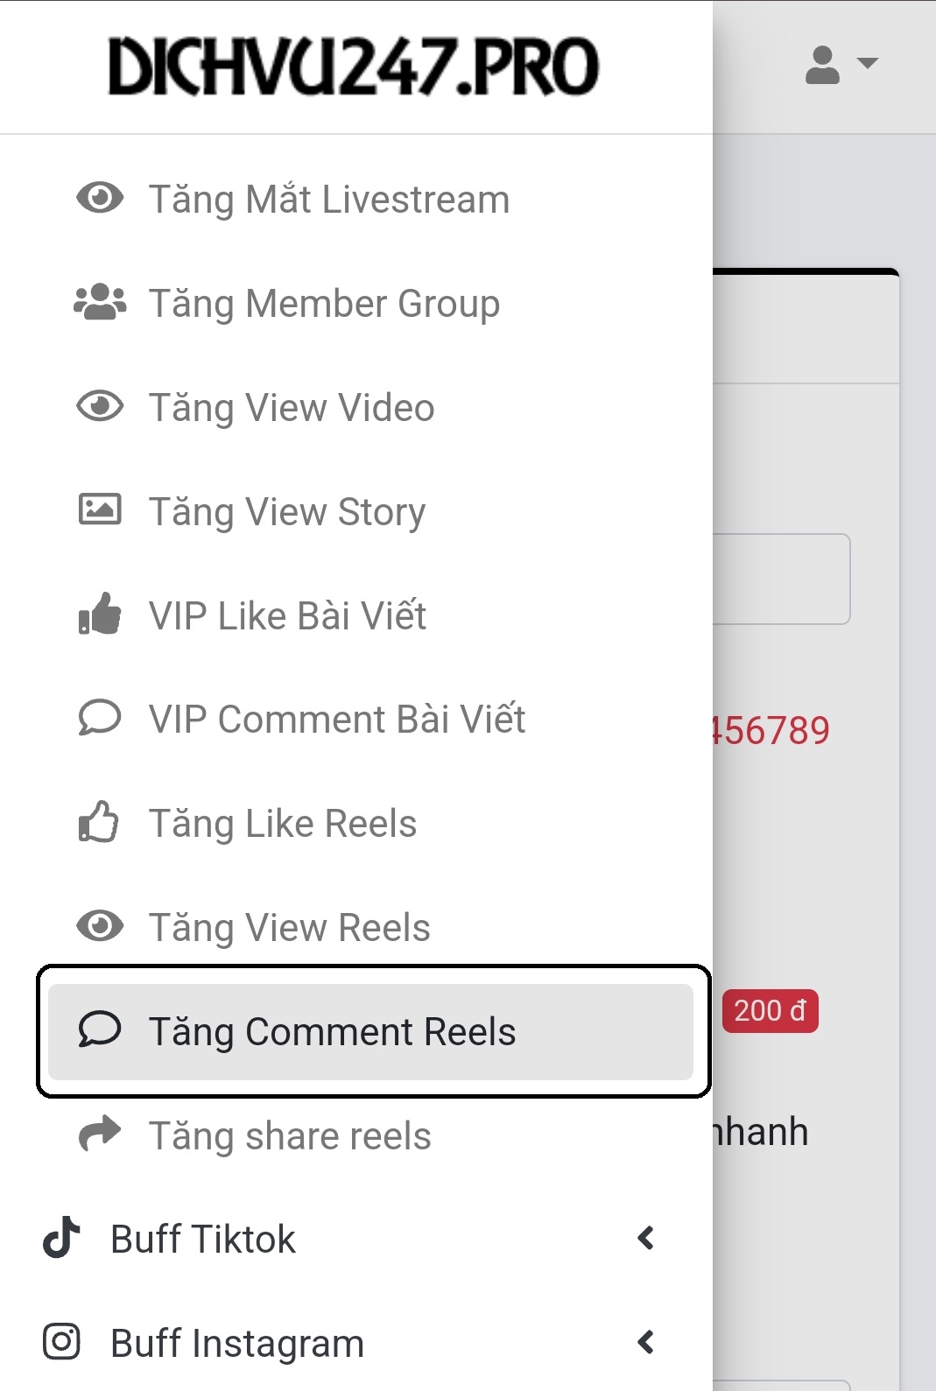Expand the Buff Tiktok chevron
The image size is (936, 1391).
[x=646, y=1238]
